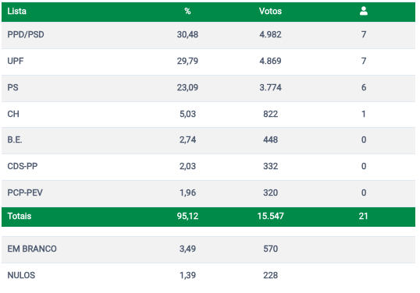Click the UPF list name

16,61
